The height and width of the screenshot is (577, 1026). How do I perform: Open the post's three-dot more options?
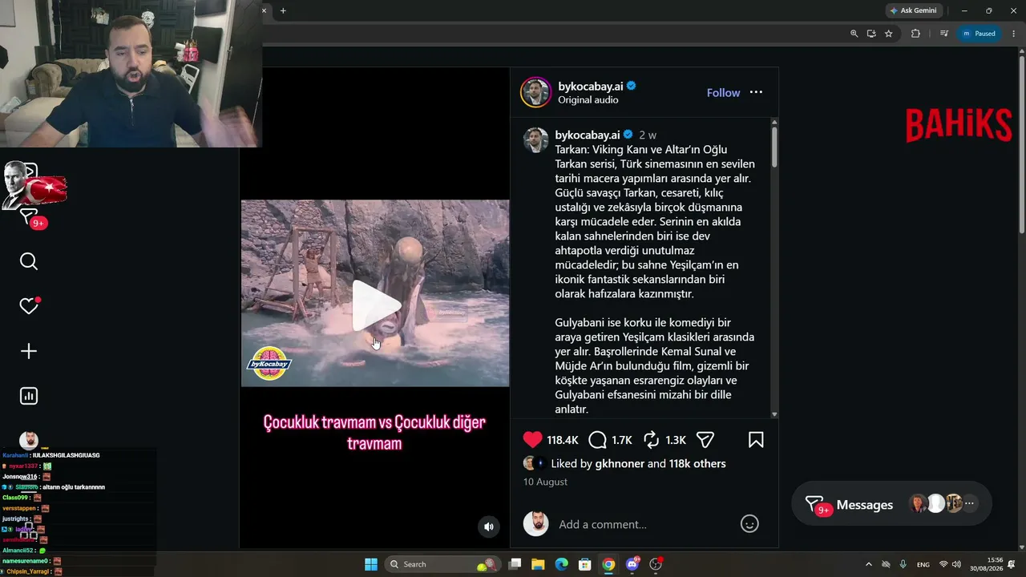[756, 92]
